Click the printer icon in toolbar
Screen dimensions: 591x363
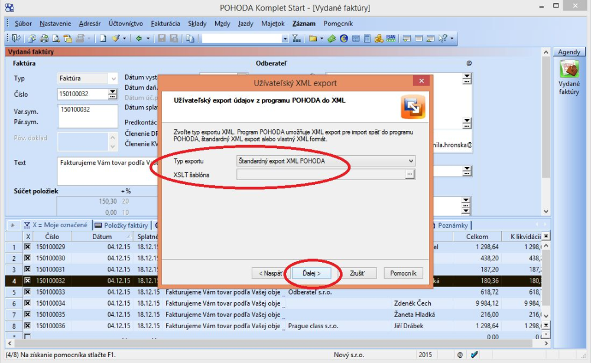click(x=44, y=38)
